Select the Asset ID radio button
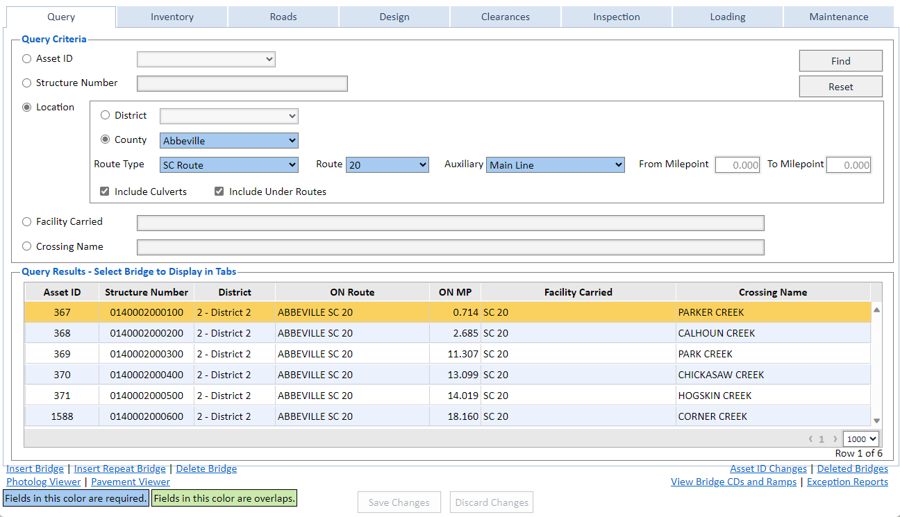 pos(27,59)
